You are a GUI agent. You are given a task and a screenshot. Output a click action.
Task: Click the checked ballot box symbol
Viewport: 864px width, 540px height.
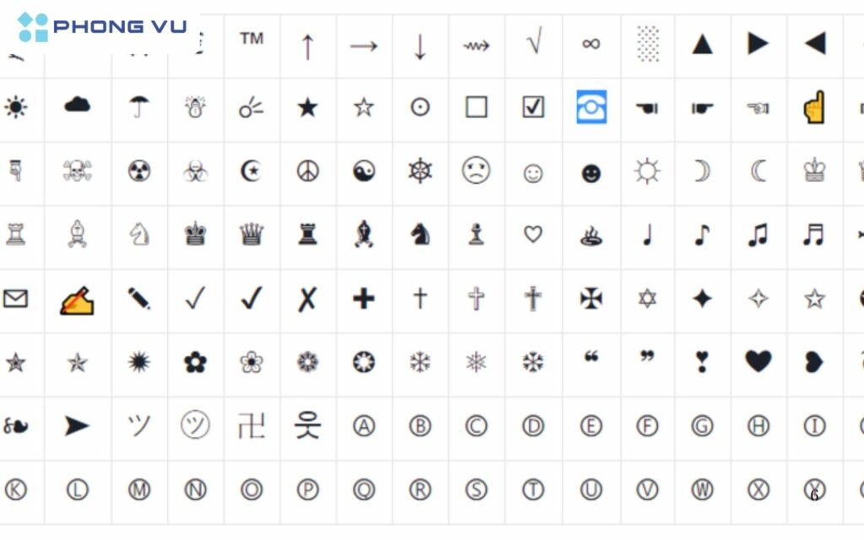533,107
